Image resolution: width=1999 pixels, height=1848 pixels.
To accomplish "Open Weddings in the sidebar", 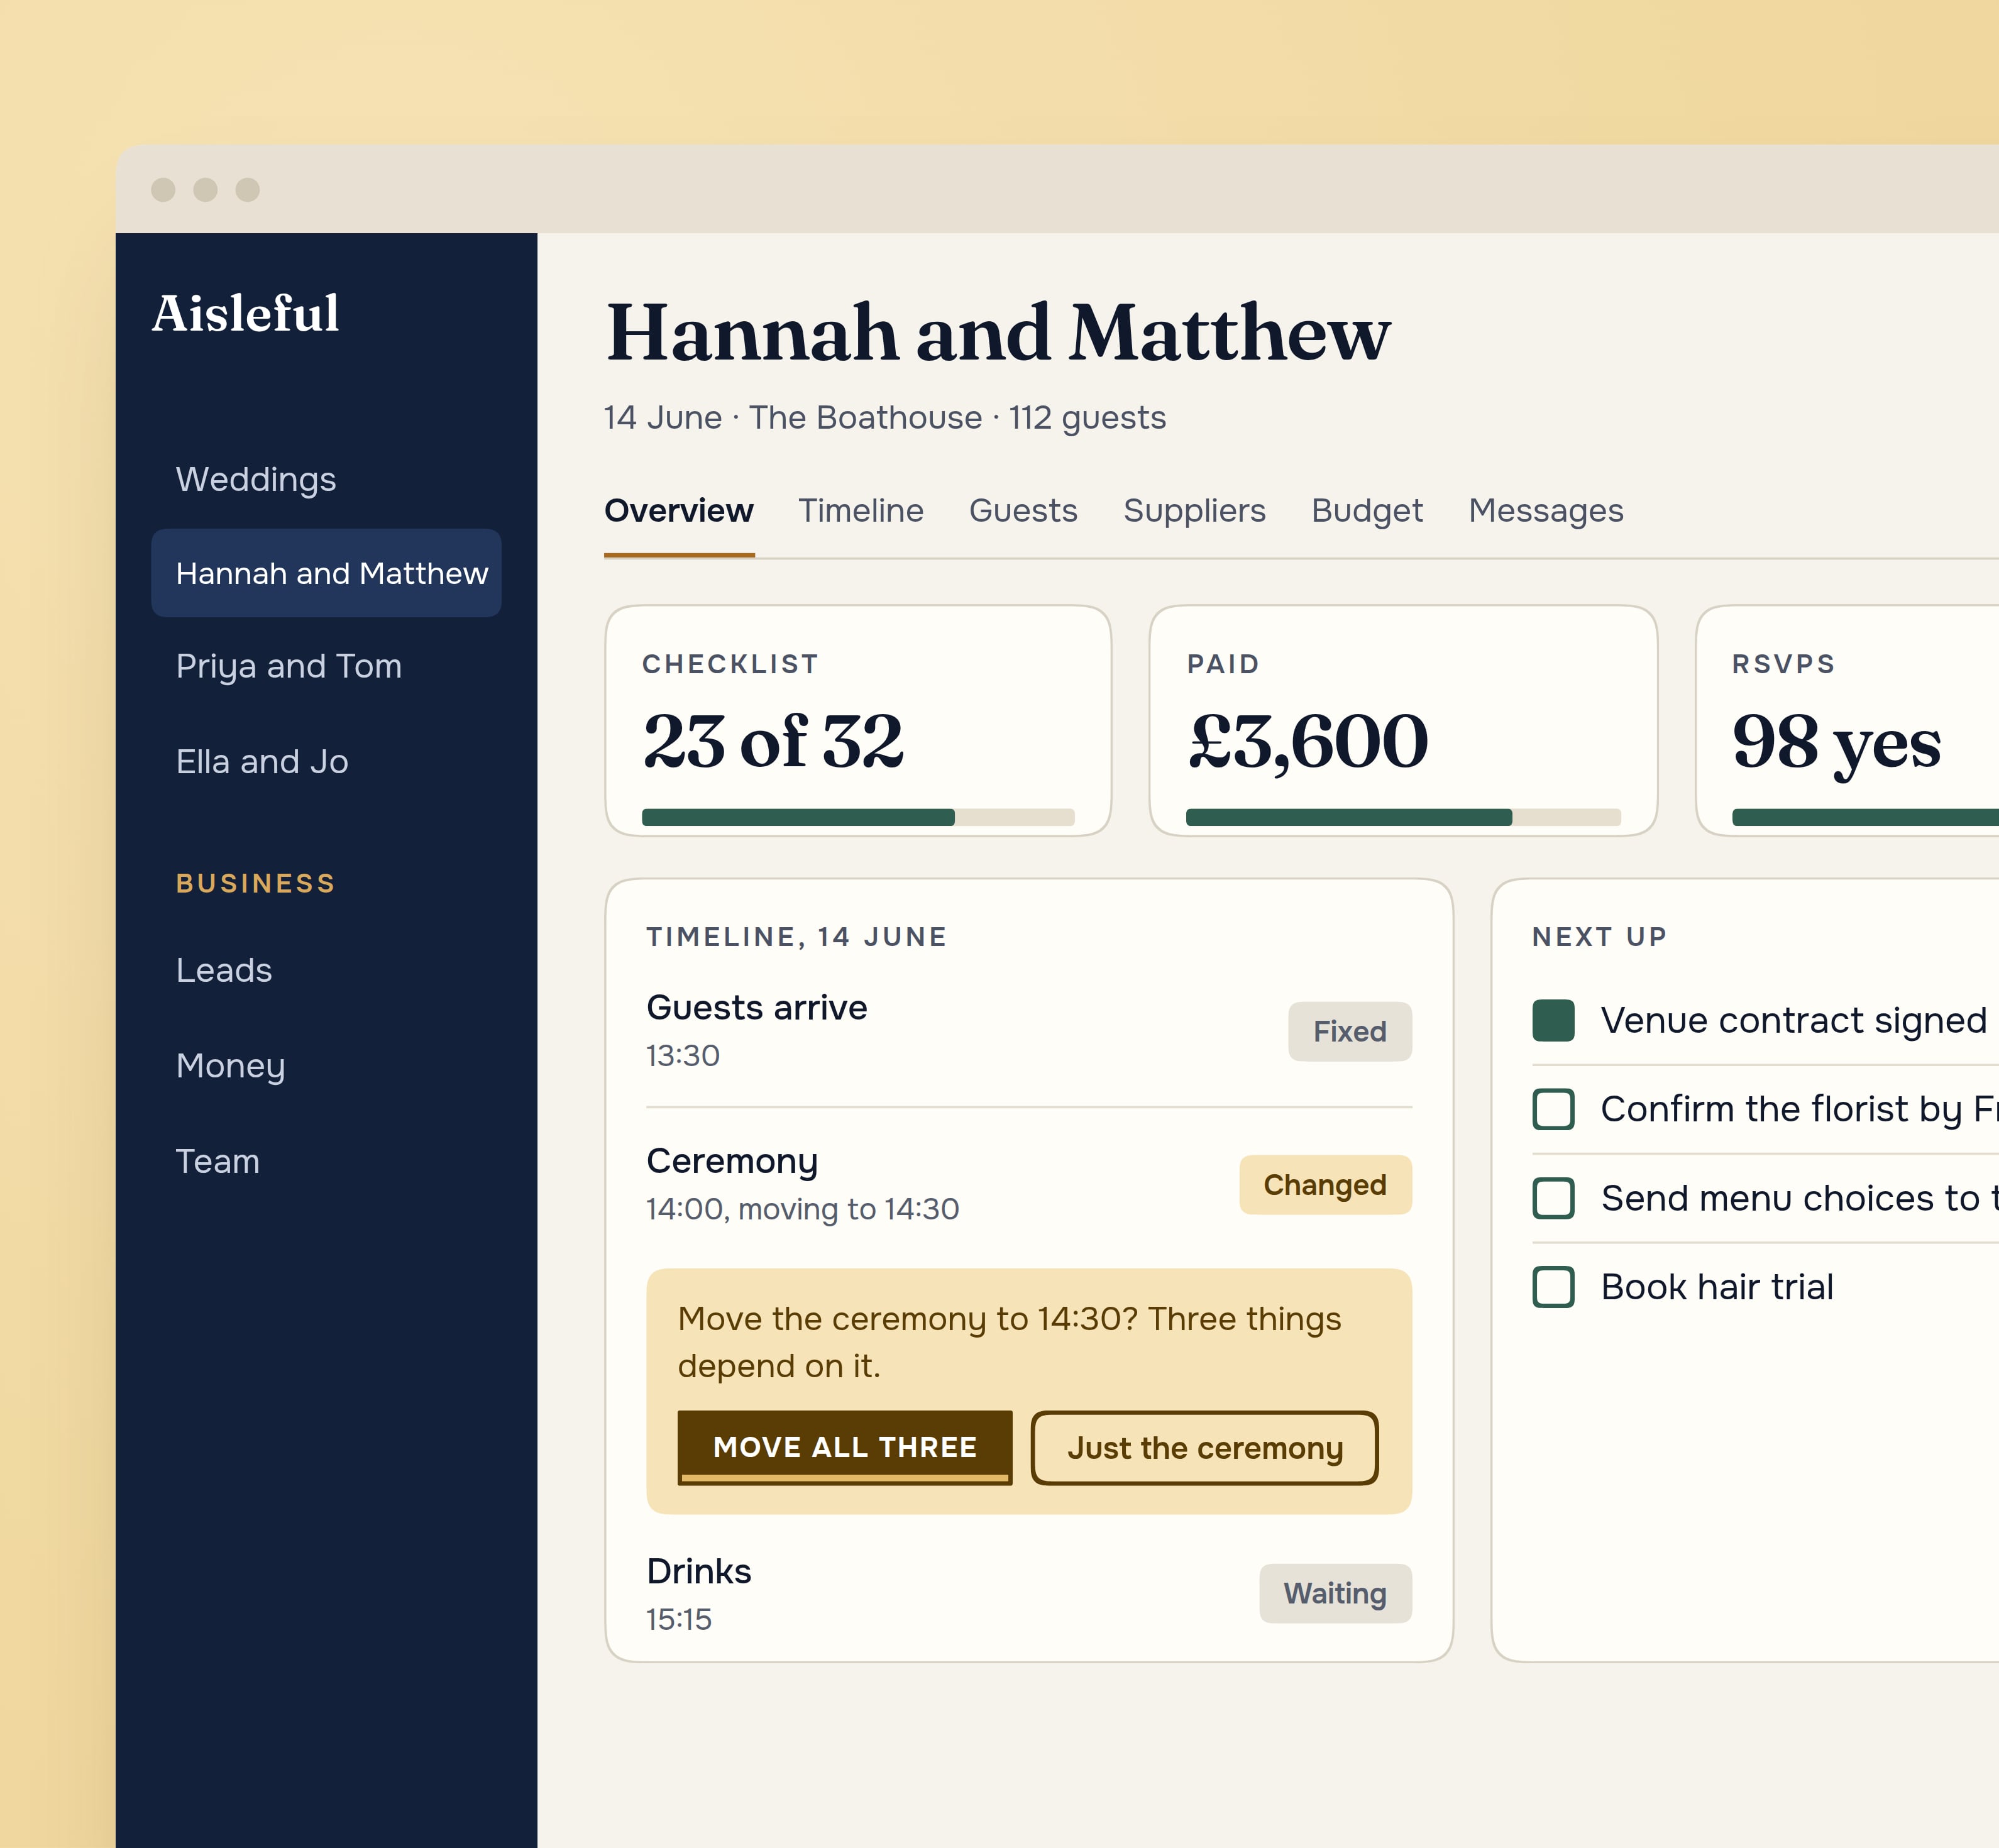I will point(256,479).
